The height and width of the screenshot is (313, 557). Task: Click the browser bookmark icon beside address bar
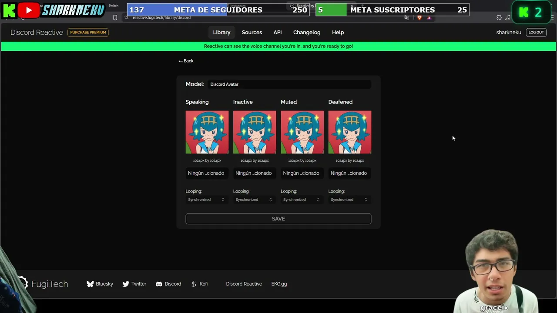[x=115, y=17]
